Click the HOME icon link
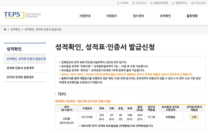This screenshot has width=208, height=133. (123, 3)
